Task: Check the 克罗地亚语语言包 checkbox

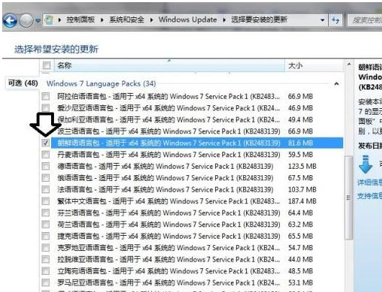Action: 45,248
